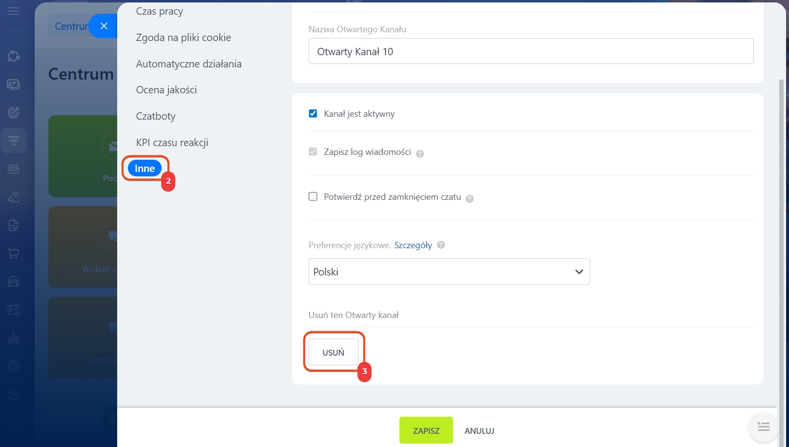
Task: Click the USUŃ button
Action: [x=333, y=352]
